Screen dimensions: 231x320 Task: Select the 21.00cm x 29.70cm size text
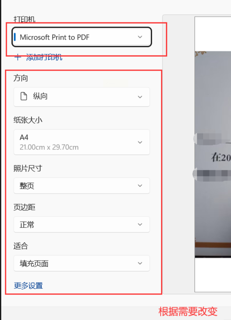click(49, 147)
